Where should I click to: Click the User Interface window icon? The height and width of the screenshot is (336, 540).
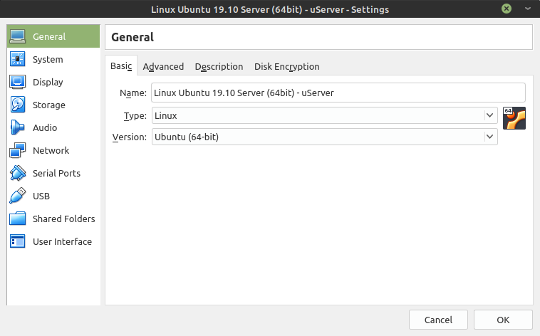[17, 241]
